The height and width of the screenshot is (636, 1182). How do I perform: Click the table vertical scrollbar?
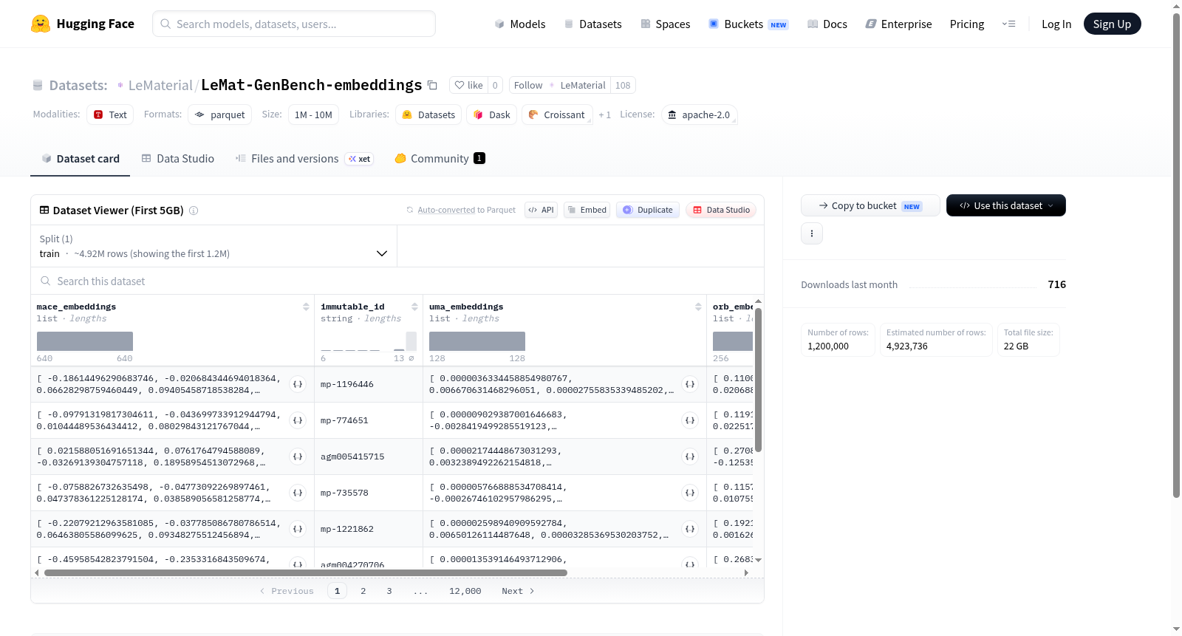click(x=758, y=379)
